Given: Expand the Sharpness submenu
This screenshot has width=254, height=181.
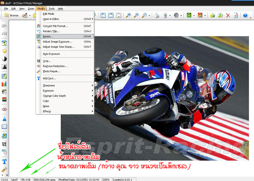Looking at the screenshot, I should point(65,85).
